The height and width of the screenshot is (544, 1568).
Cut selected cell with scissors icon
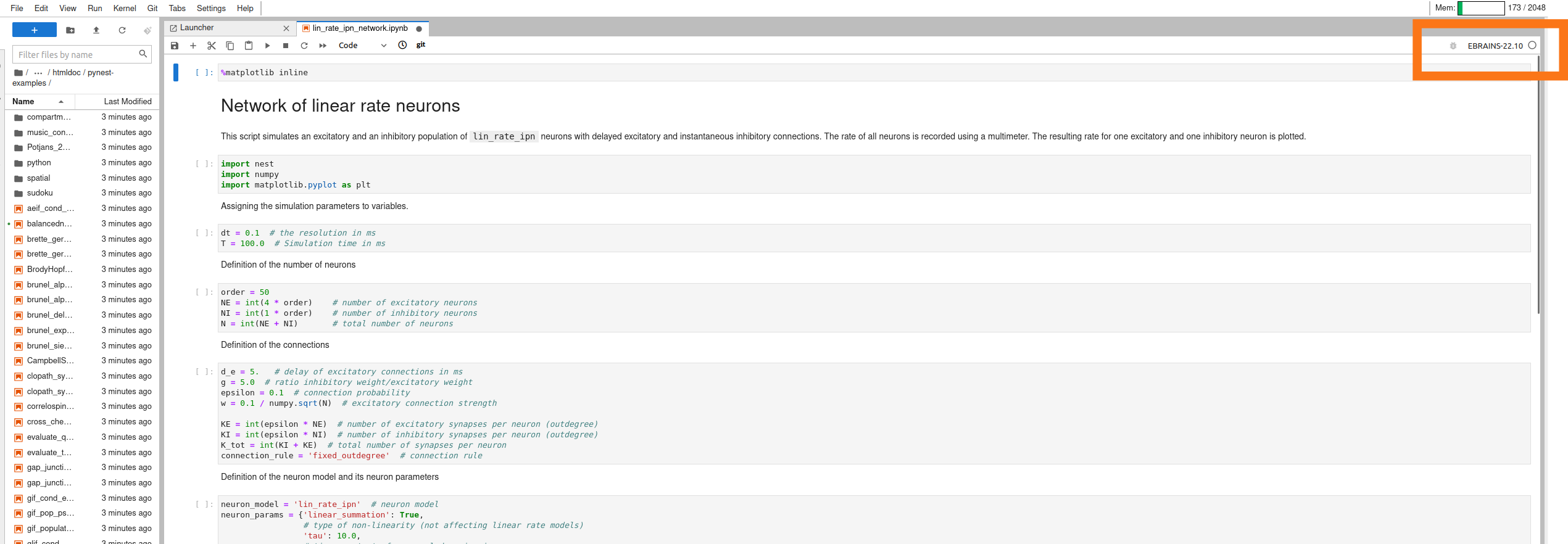click(212, 46)
